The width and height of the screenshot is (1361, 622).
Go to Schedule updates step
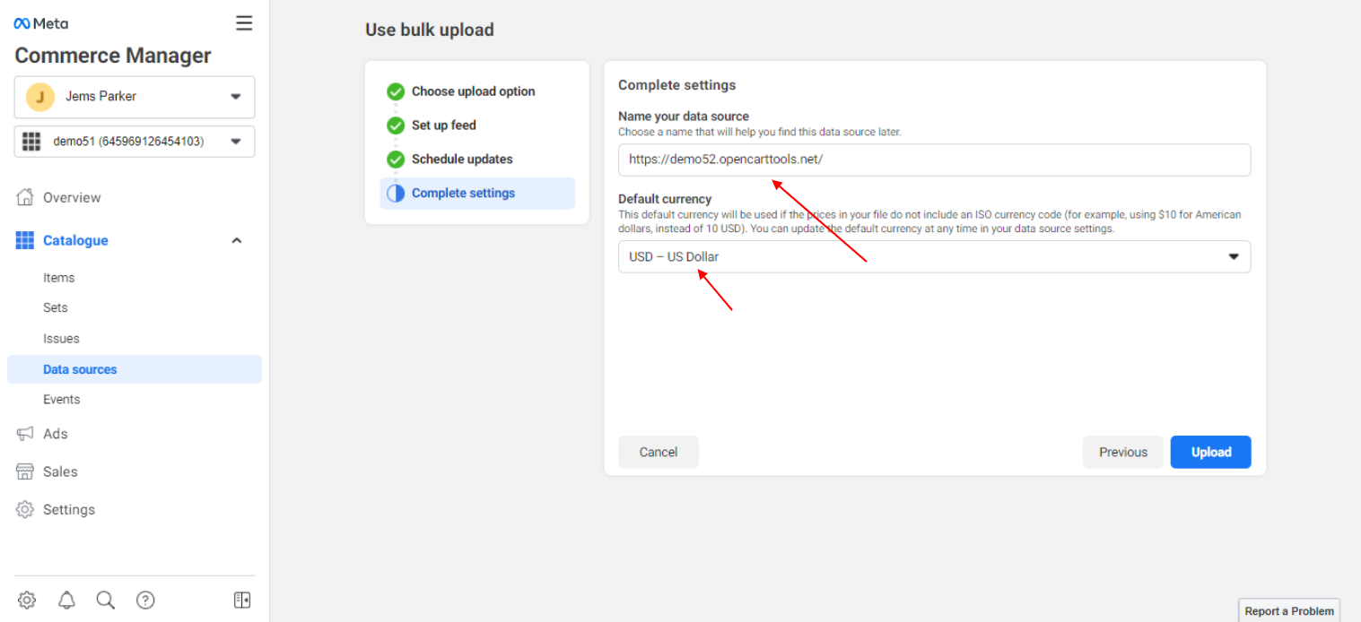[x=462, y=160]
